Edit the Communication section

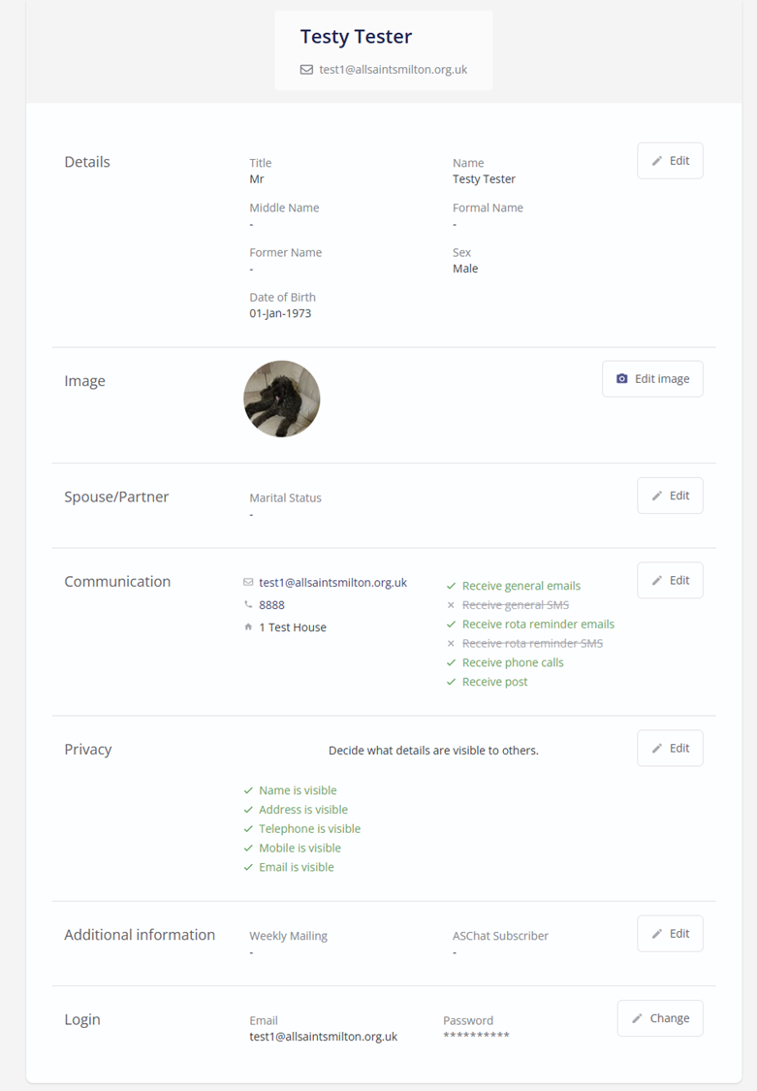tap(670, 580)
